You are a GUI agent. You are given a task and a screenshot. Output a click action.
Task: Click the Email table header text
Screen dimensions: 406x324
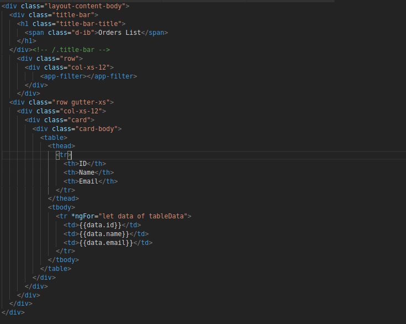click(89, 181)
